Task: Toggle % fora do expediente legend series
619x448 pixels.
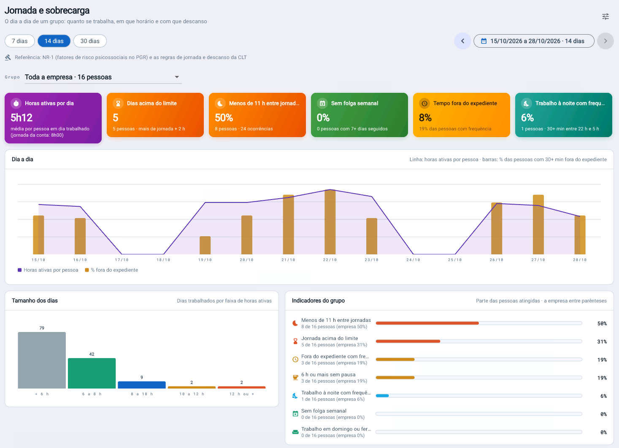Action: pyautogui.click(x=111, y=270)
